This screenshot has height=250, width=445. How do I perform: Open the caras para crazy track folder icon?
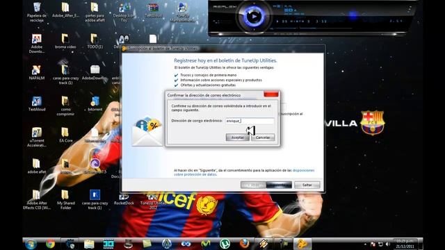click(65, 74)
